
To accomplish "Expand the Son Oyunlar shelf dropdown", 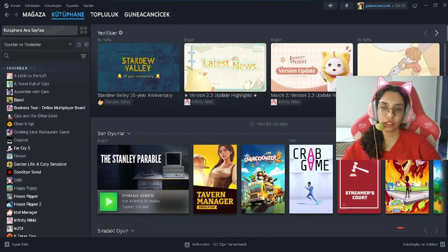I will [x=129, y=133].
